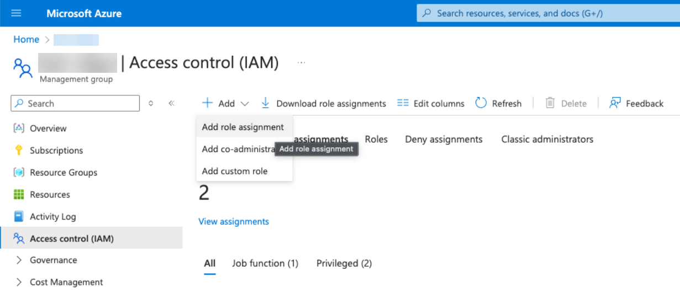Click the assignments count number 2
The height and width of the screenshot is (290, 680).
tap(204, 193)
